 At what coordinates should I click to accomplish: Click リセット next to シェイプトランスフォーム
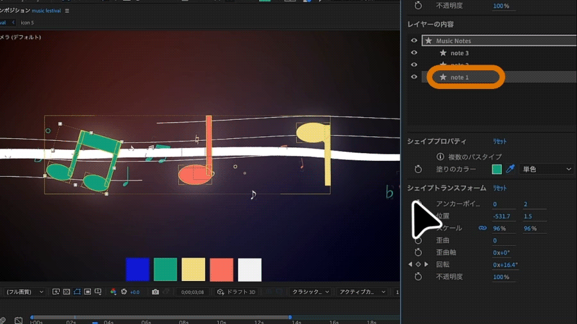click(x=499, y=188)
